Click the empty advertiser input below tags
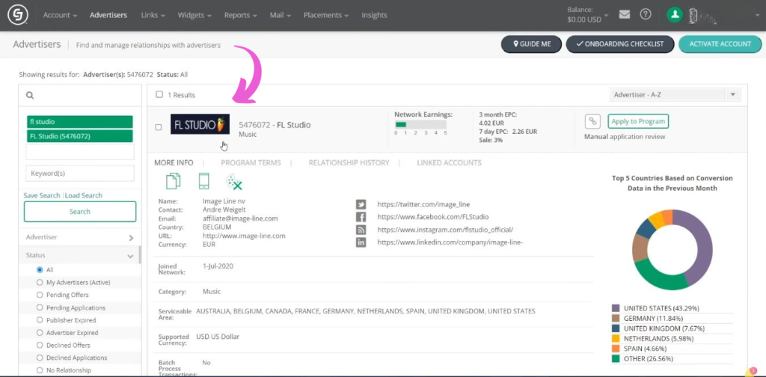766x377 pixels. [79, 151]
